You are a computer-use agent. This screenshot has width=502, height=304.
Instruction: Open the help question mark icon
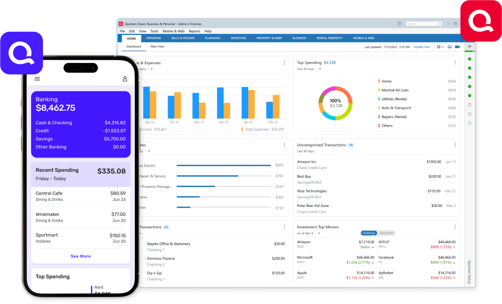pos(399,24)
